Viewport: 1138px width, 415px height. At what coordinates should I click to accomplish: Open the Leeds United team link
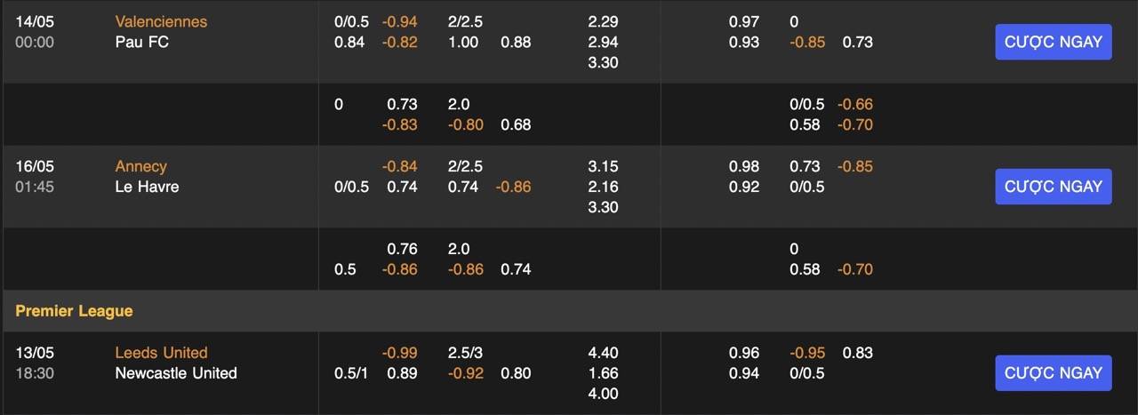161,353
